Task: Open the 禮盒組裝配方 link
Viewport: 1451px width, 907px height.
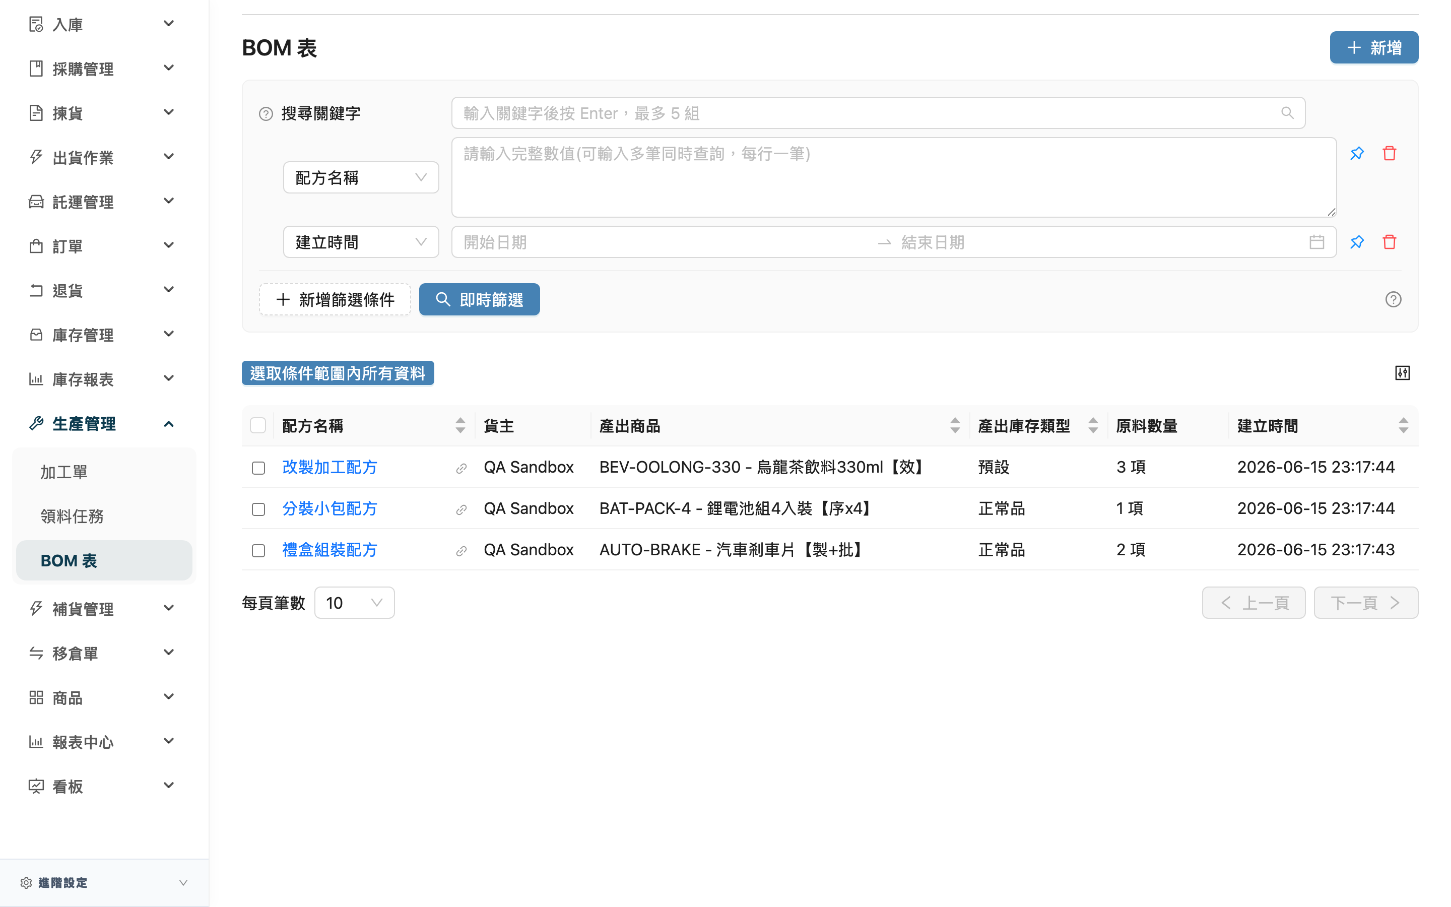Action: click(x=330, y=551)
